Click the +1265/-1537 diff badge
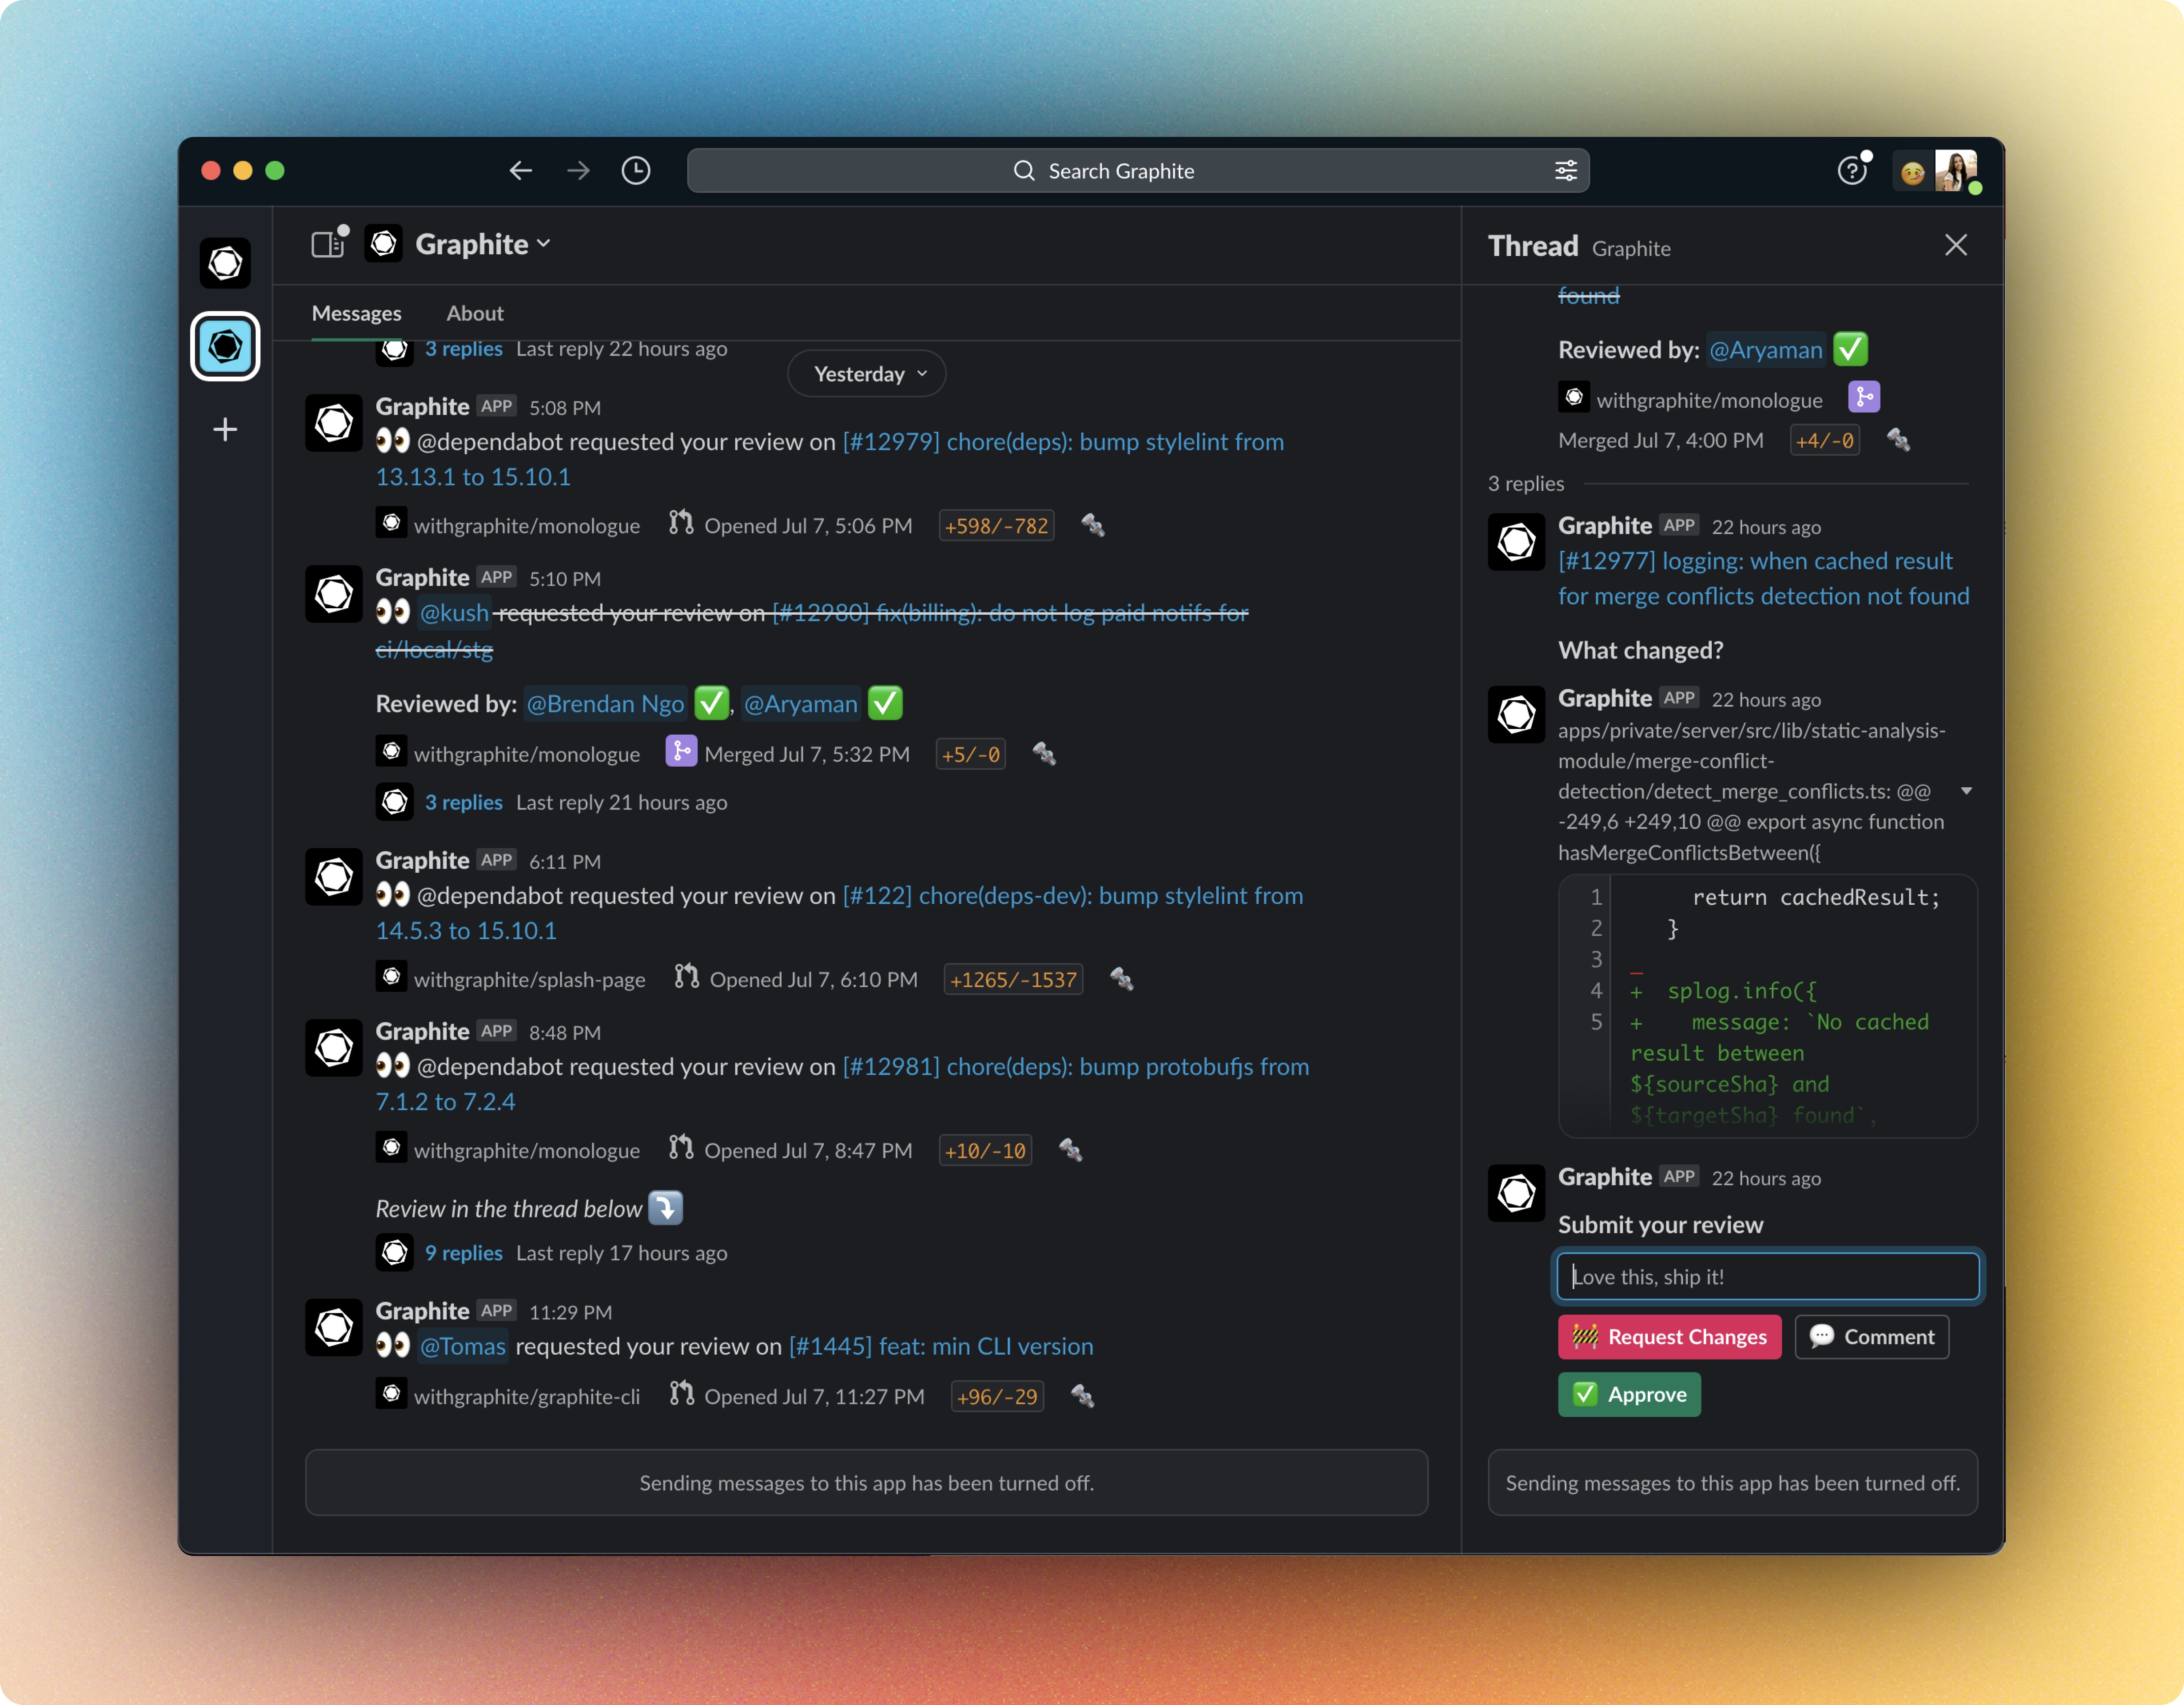Image resolution: width=2184 pixels, height=1705 pixels. pyautogui.click(x=1013, y=980)
